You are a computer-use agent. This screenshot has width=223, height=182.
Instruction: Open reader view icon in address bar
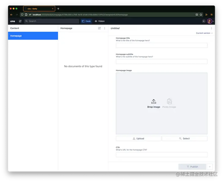[197, 15]
